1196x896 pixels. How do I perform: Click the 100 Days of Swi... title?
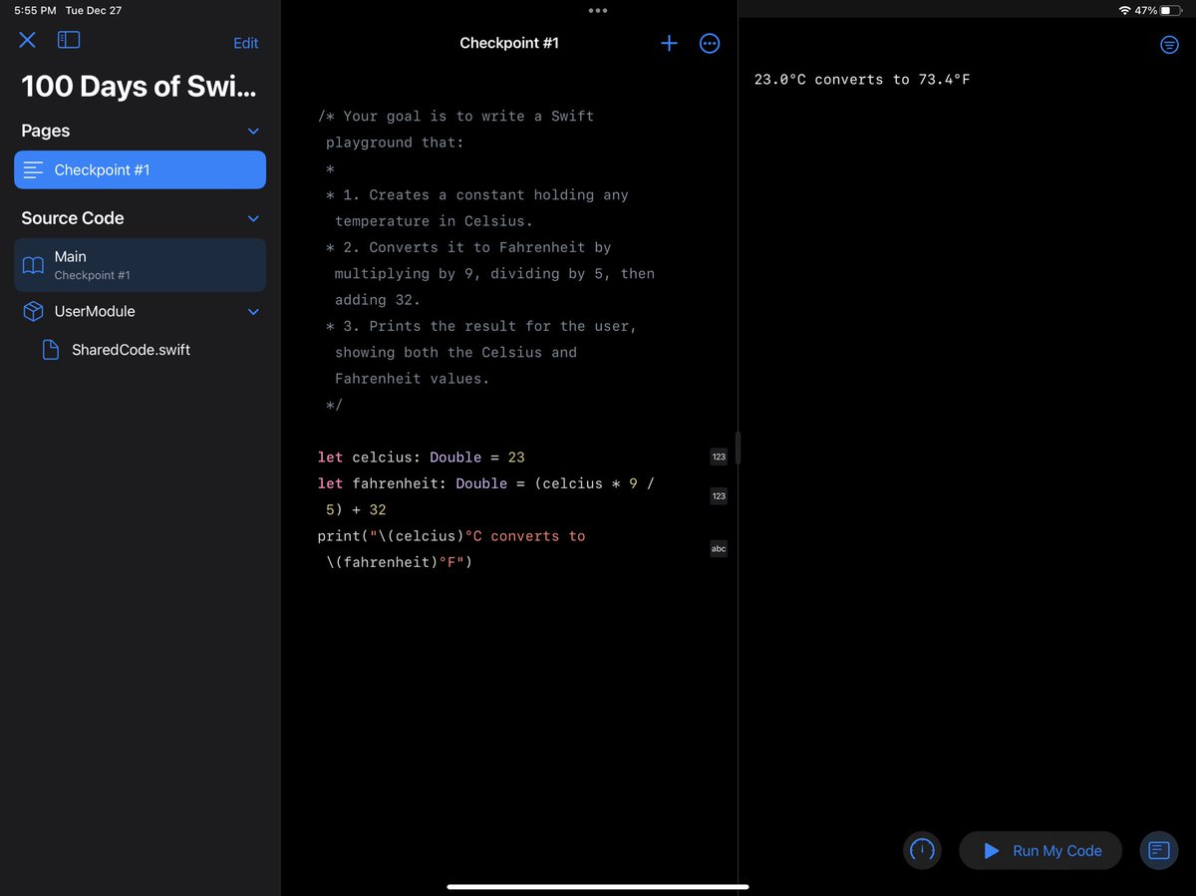pyautogui.click(x=139, y=87)
